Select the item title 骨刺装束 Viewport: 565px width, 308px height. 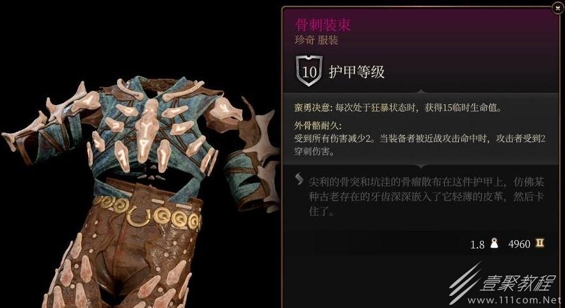click(x=323, y=25)
